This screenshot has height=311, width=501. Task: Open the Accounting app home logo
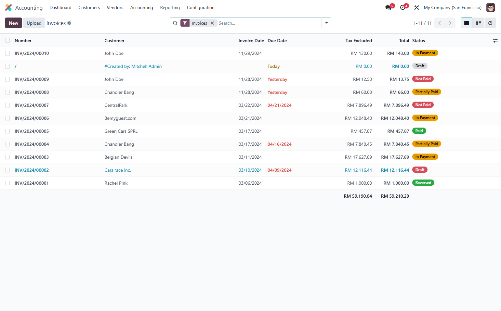click(x=8, y=7)
